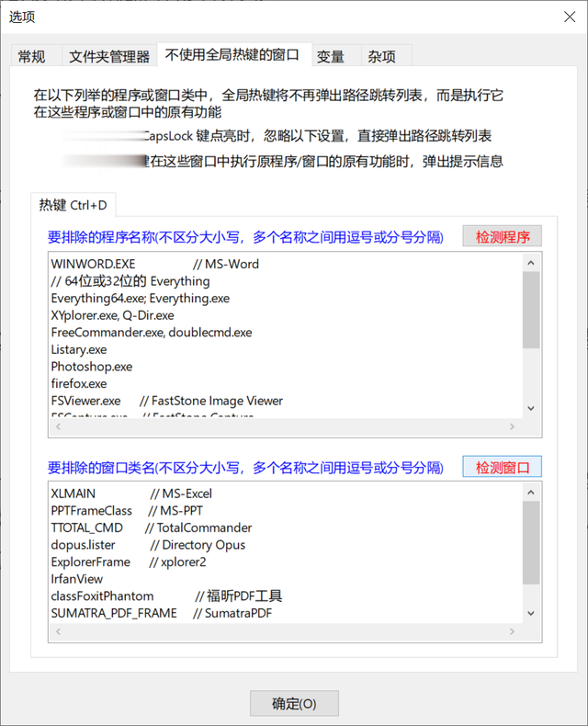Image resolution: width=588 pixels, height=726 pixels.
Task: Click the Listary.exe line
Action: click(x=79, y=349)
